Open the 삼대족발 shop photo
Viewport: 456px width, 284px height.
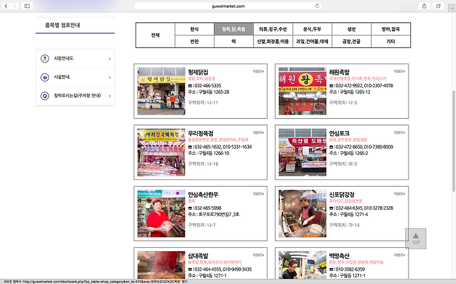(x=161, y=265)
